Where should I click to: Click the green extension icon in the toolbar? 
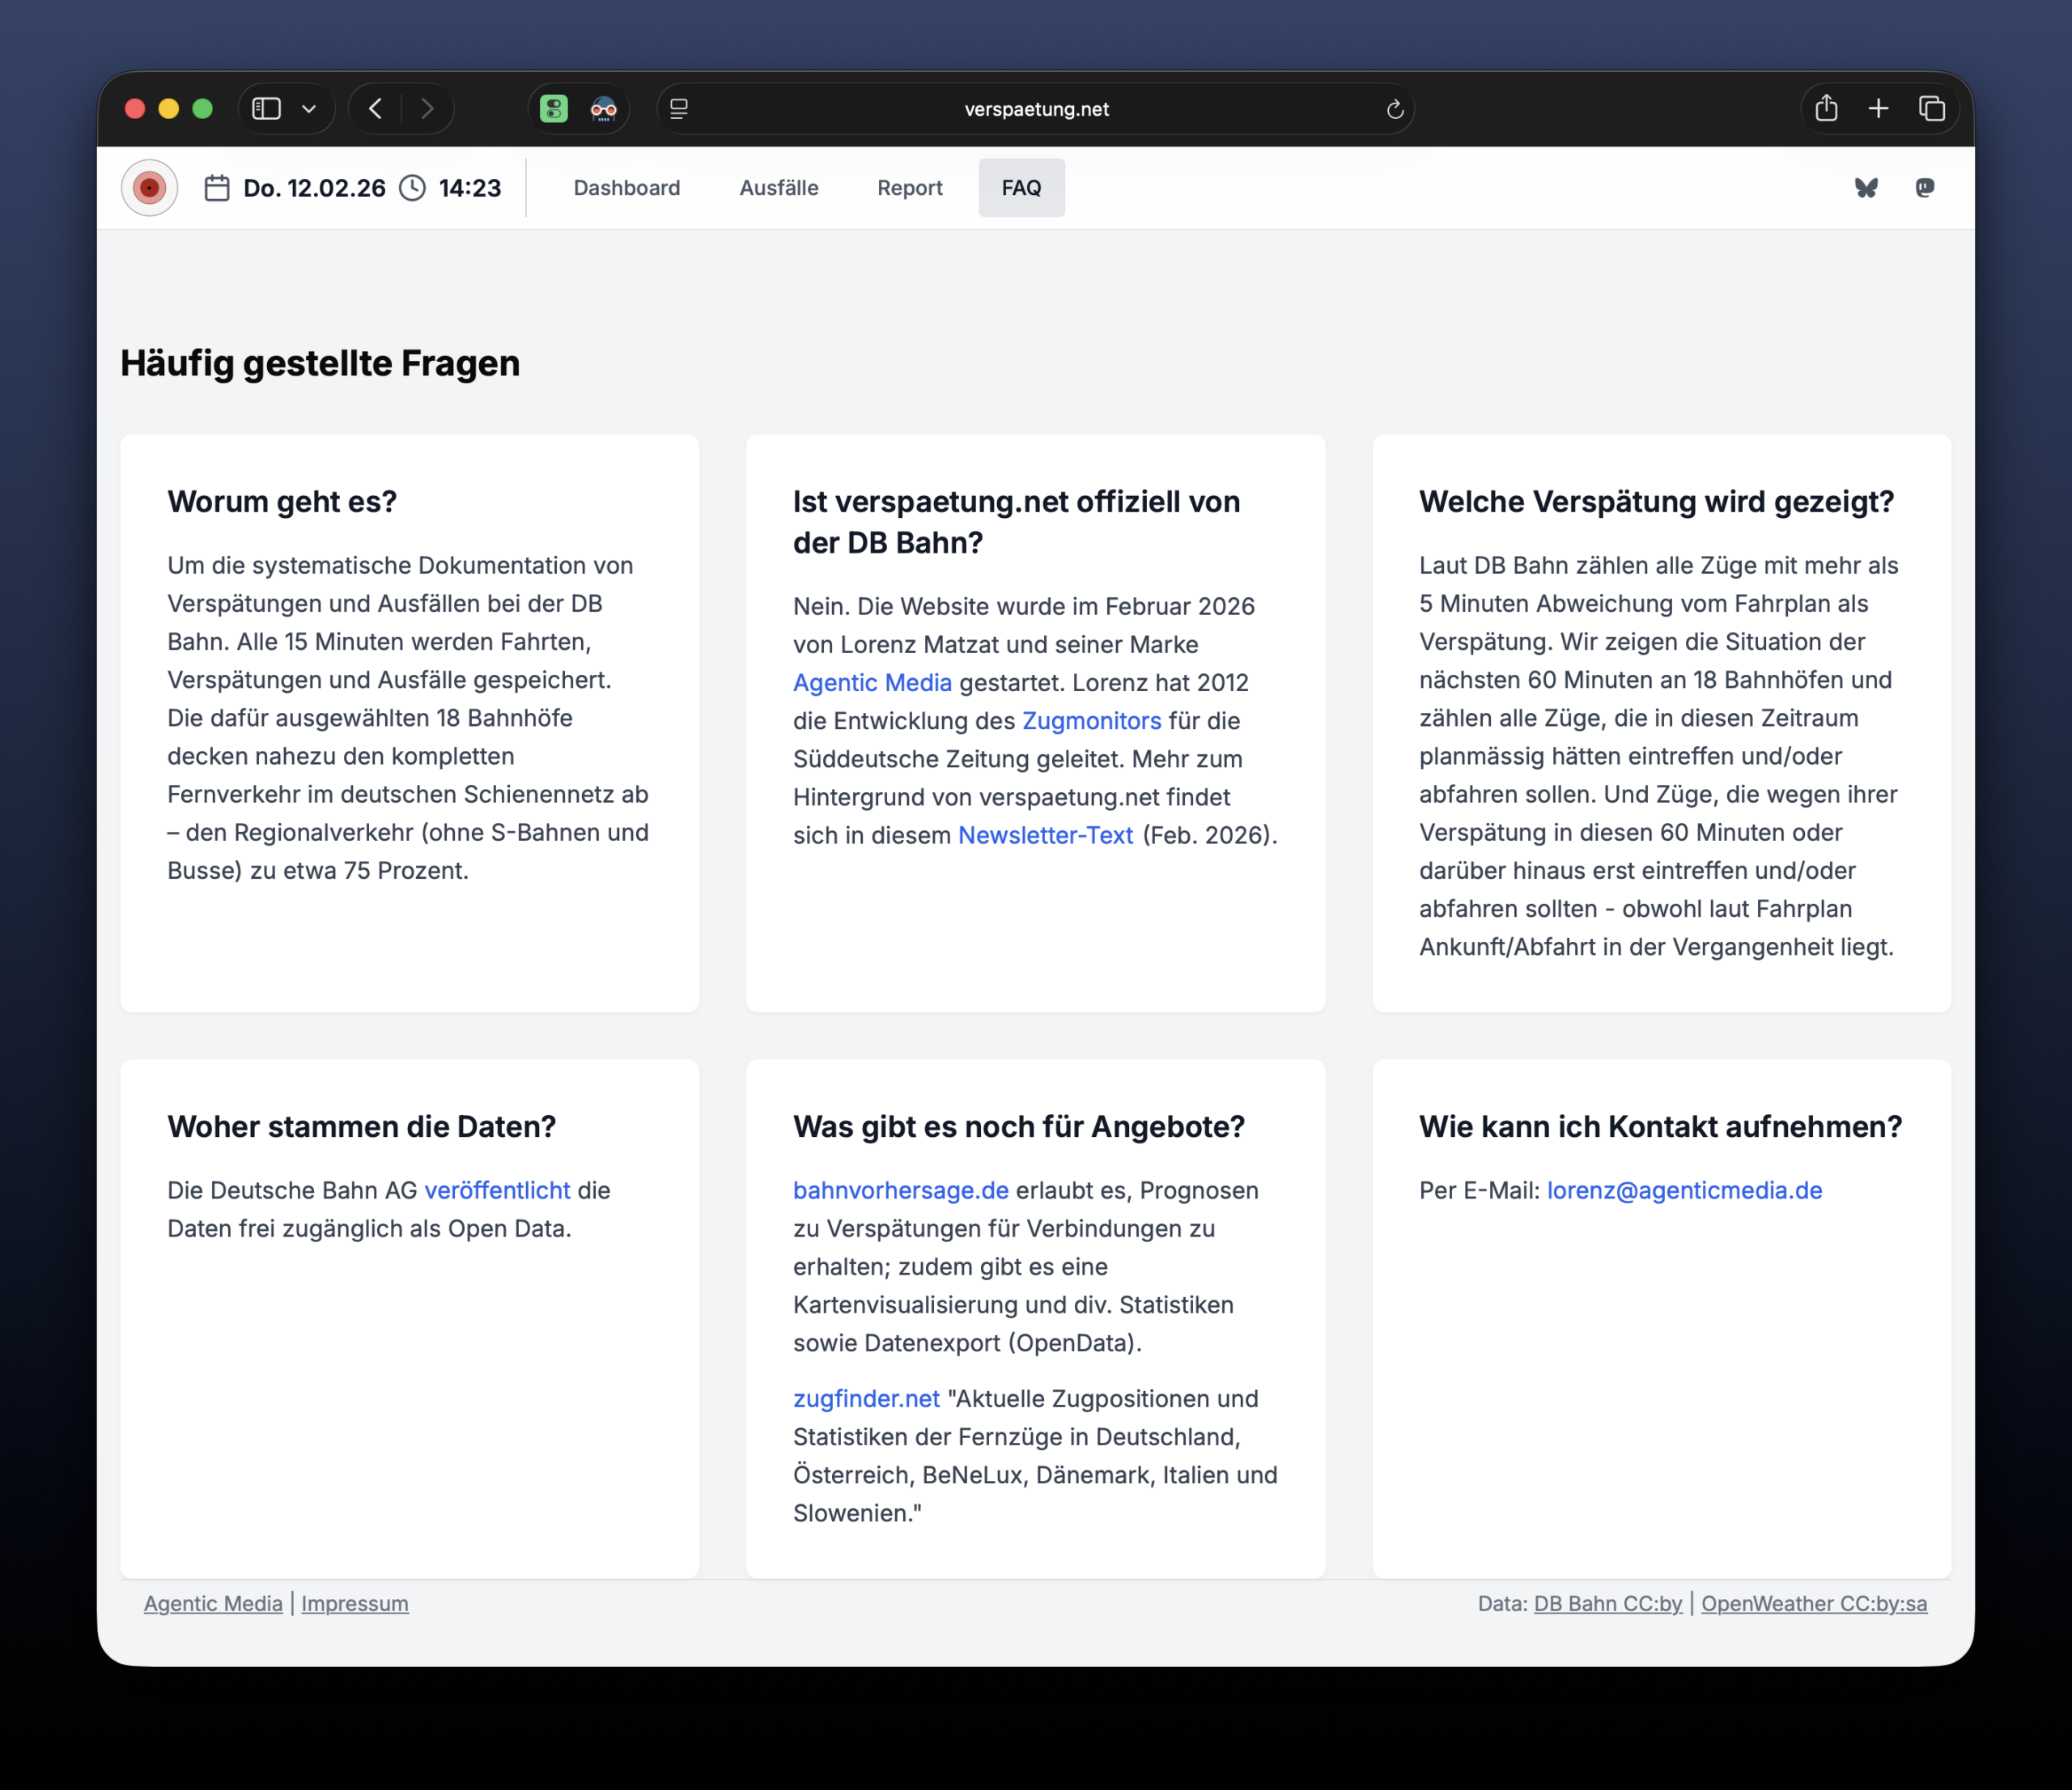click(554, 108)
